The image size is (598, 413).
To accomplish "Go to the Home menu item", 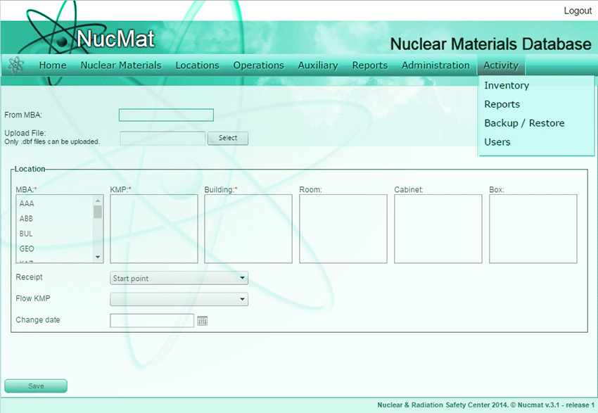I will 53,65.
